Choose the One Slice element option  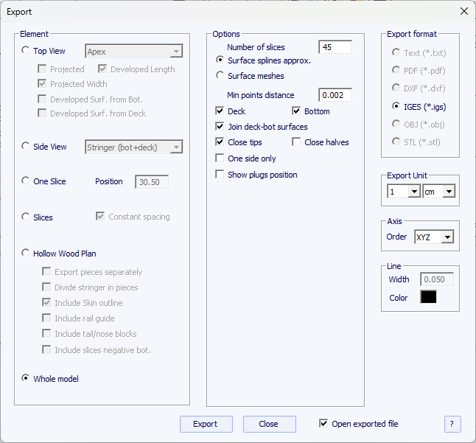[x=26, y=181]
